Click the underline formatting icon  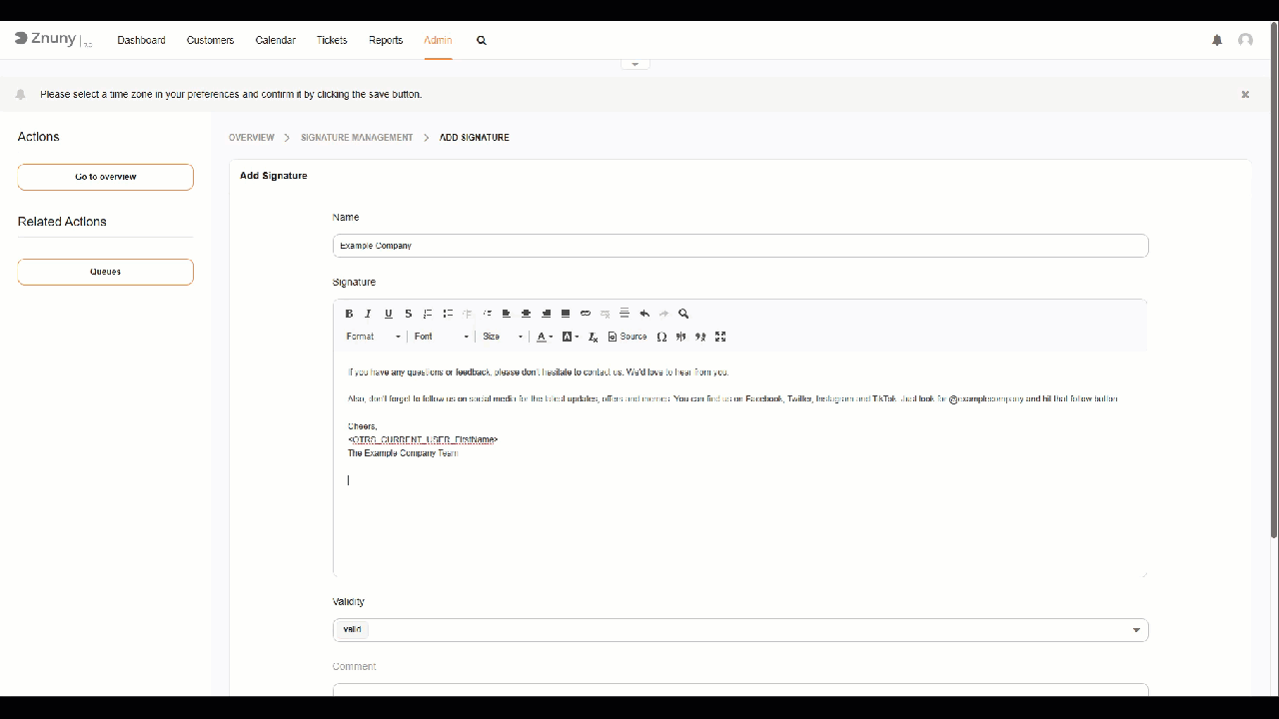(389, 314)
